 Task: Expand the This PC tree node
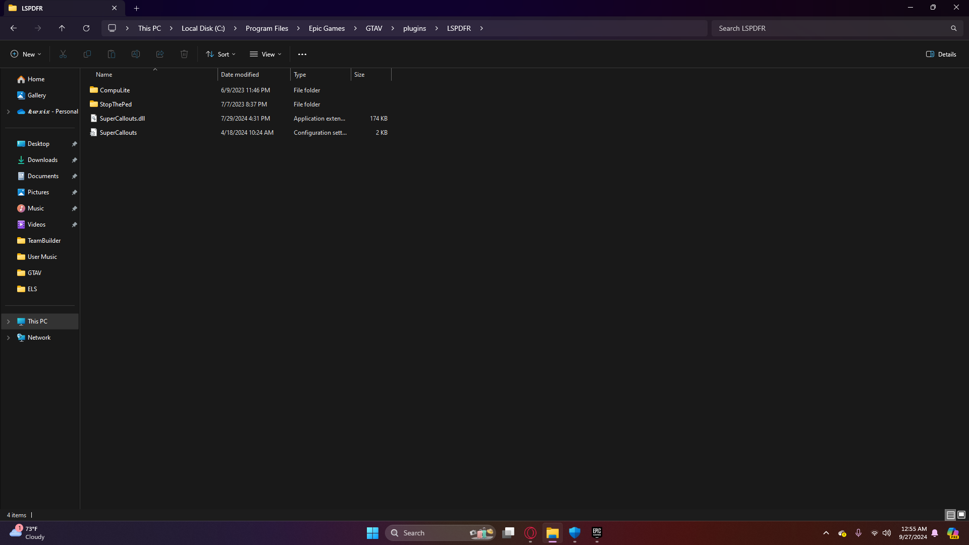(x=9, y=321)
